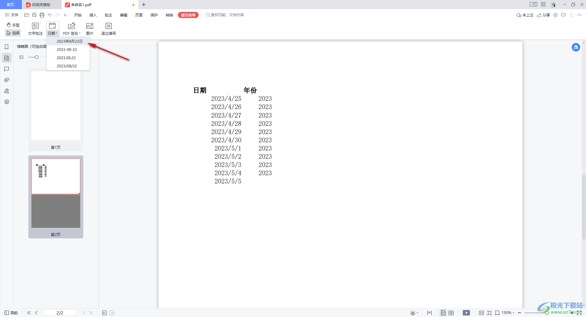Click the 未上云 cloud status button
The image size is (586, 317).
[525, 15]
